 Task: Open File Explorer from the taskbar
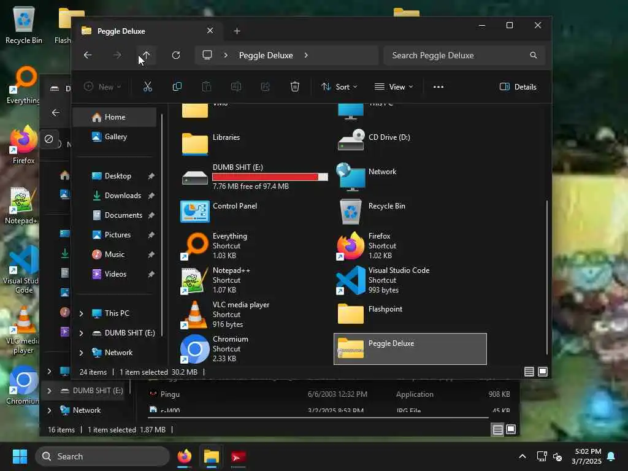[x=211, y=456]
